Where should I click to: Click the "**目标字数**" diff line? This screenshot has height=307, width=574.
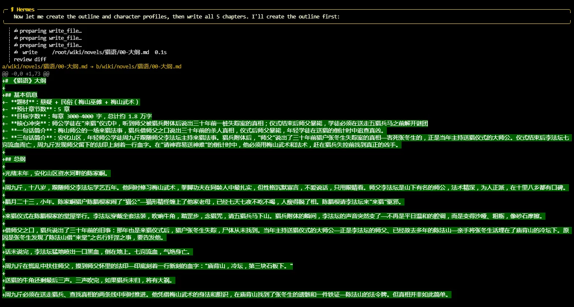click(x=77, y=116)
